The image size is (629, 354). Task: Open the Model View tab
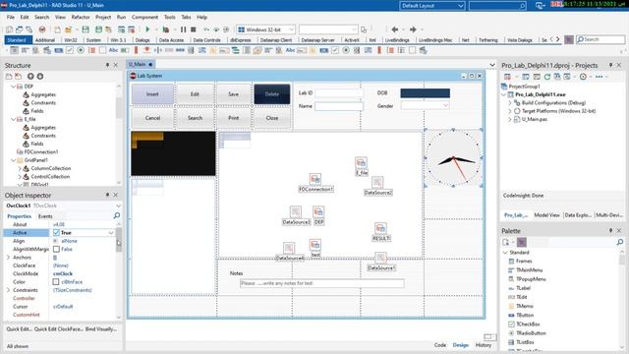click(x=546, y=215)
